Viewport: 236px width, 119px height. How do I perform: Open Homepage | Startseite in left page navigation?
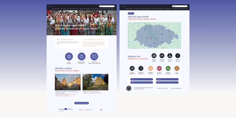point(56,9)
